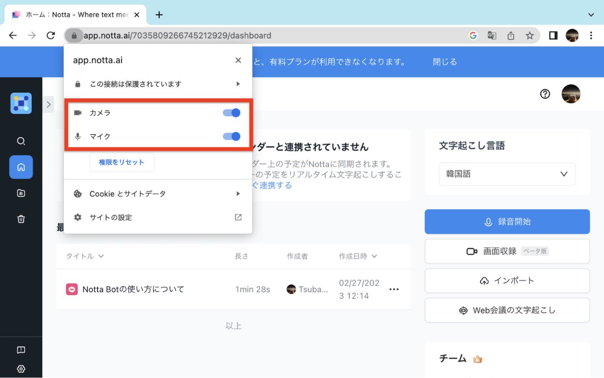Viewport: 604px width, 378px height.
Task: Click the URL address bar text
Action: point(177,35)
